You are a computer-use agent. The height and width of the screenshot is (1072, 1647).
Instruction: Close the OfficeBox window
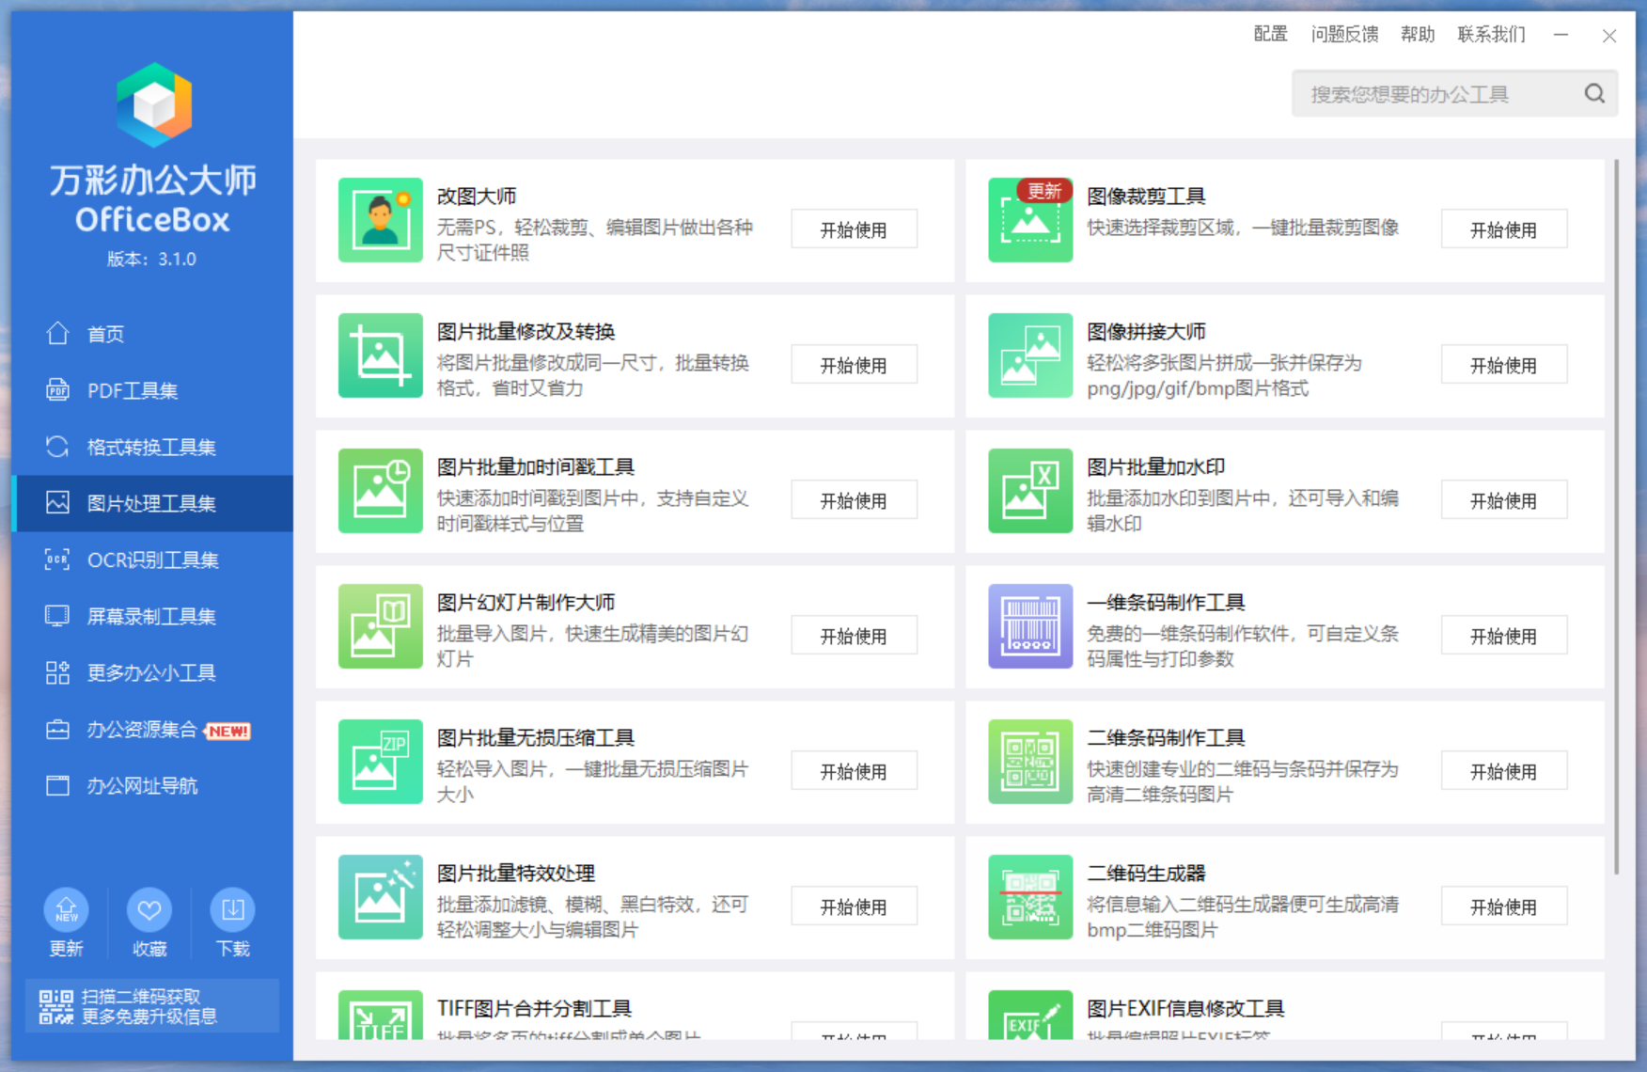pyautogui.click(x=1608, y=36)
